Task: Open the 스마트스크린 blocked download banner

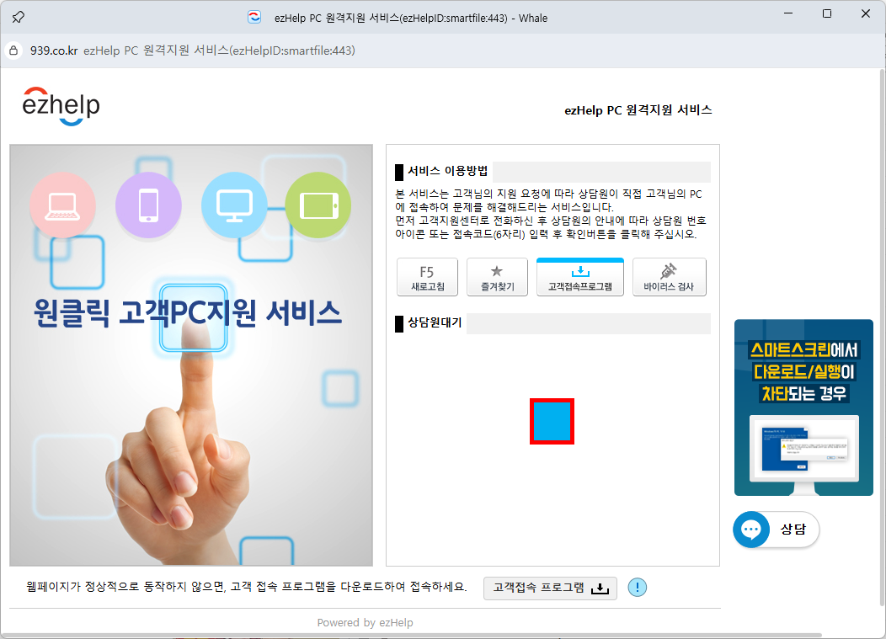Action: click(803, 407)
